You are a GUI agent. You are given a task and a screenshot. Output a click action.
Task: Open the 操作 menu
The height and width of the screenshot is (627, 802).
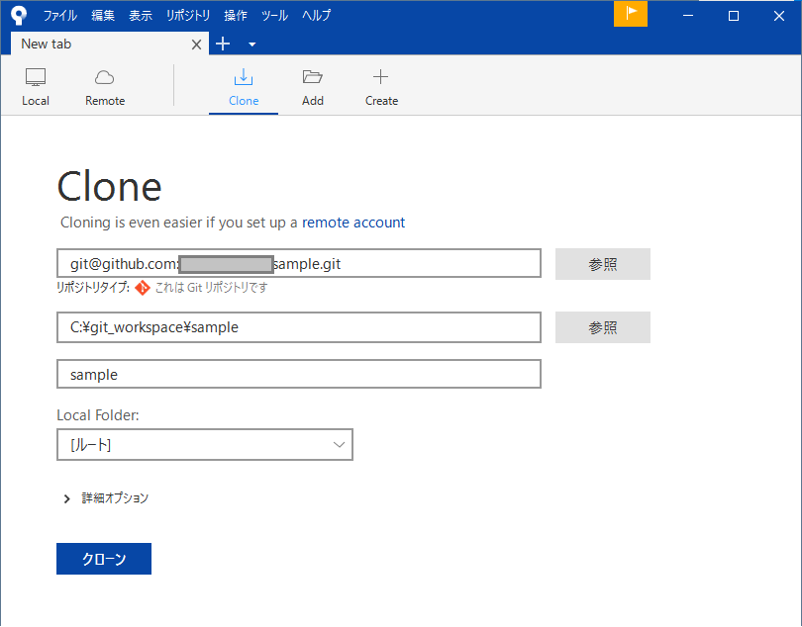236,16
